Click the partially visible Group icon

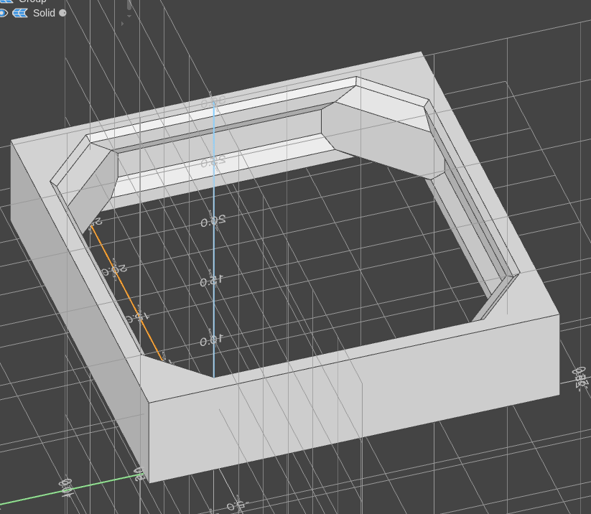[6, 1]
